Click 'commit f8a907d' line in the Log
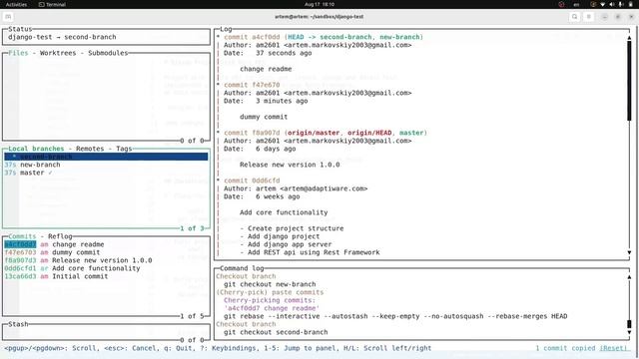This screenshot has height=359, width=639. pos(252,133)
